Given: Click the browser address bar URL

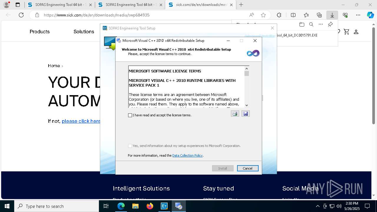Looking at the screenshot, I should (97, 15).
